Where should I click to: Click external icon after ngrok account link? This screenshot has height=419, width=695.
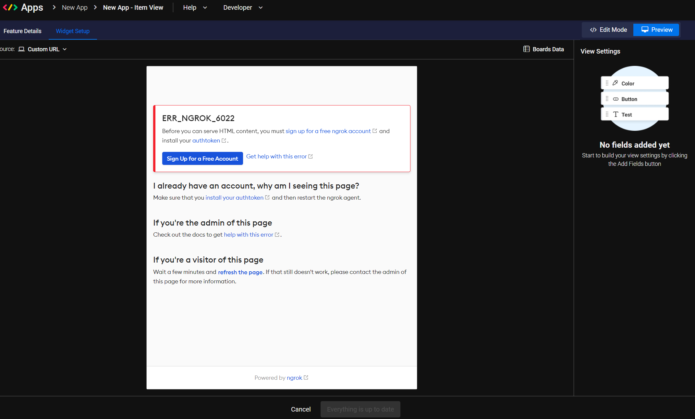(x=375, y=131)
